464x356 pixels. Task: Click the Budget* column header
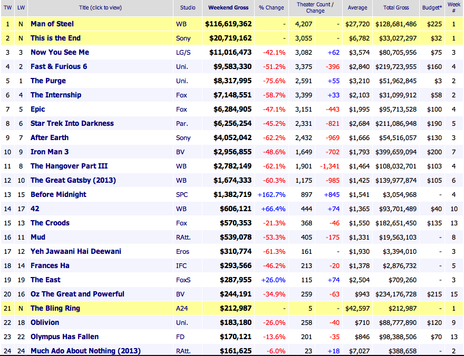(432, 8)
